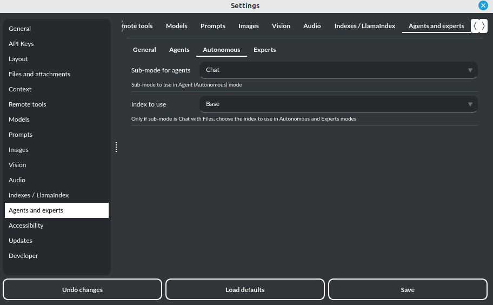Select Models in the sidebar
This screenshot has height=305, width=493.
[57, 120]
